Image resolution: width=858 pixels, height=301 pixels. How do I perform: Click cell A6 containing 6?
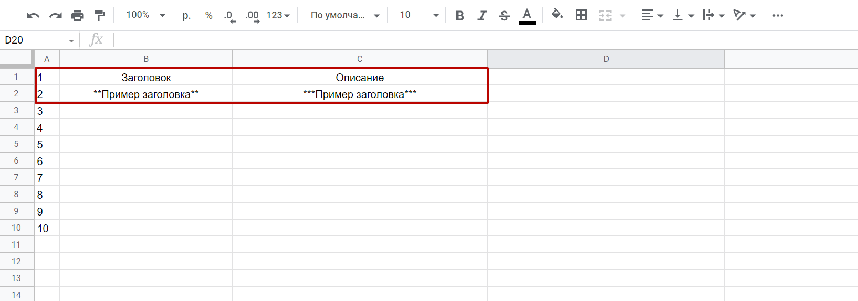coord(47,161)
